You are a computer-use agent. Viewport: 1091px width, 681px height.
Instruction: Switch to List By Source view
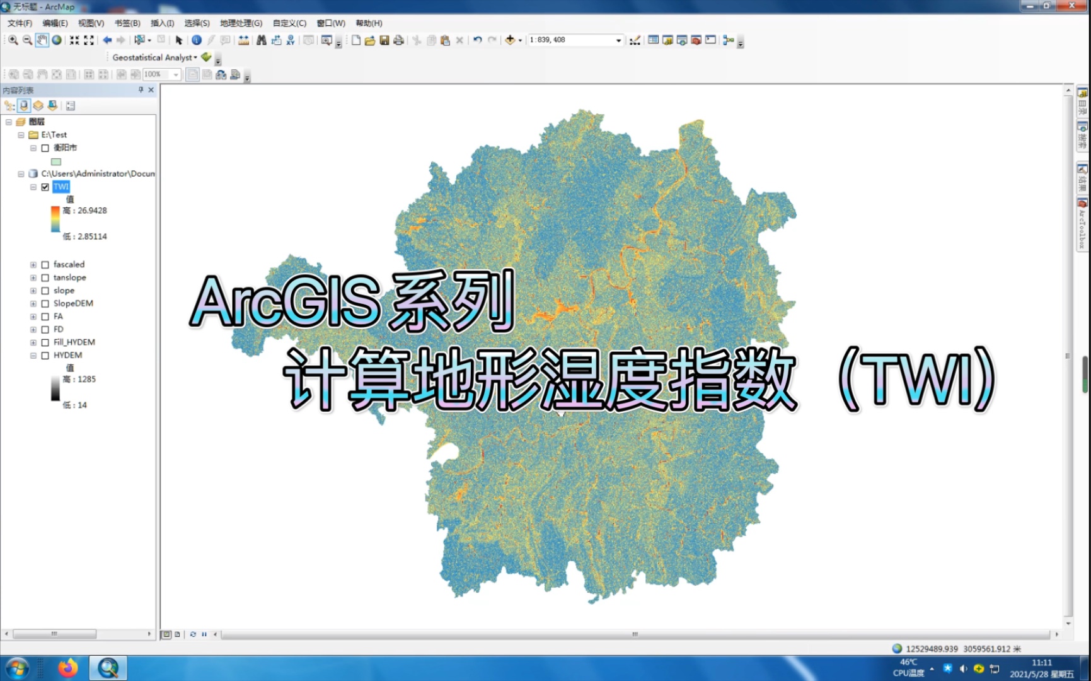24,105
